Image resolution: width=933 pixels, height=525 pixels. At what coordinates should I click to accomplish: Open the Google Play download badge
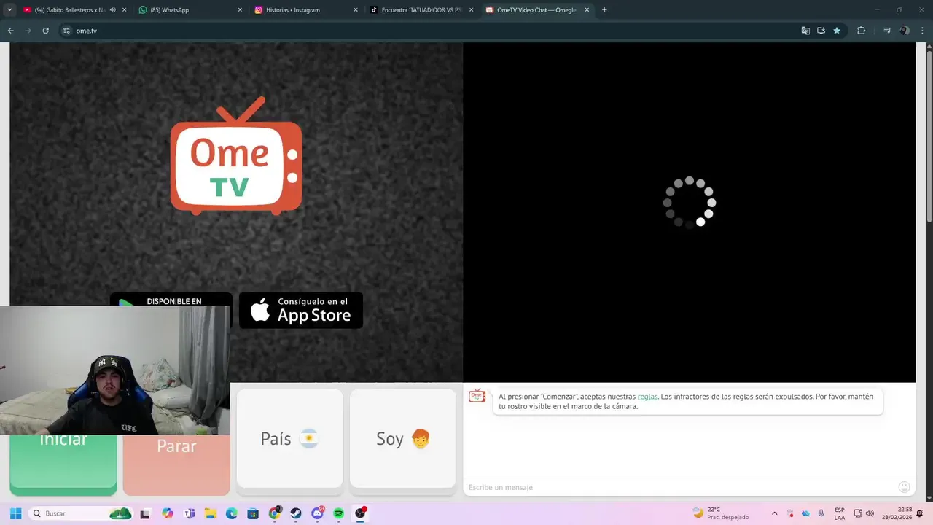tap(171, 299)
